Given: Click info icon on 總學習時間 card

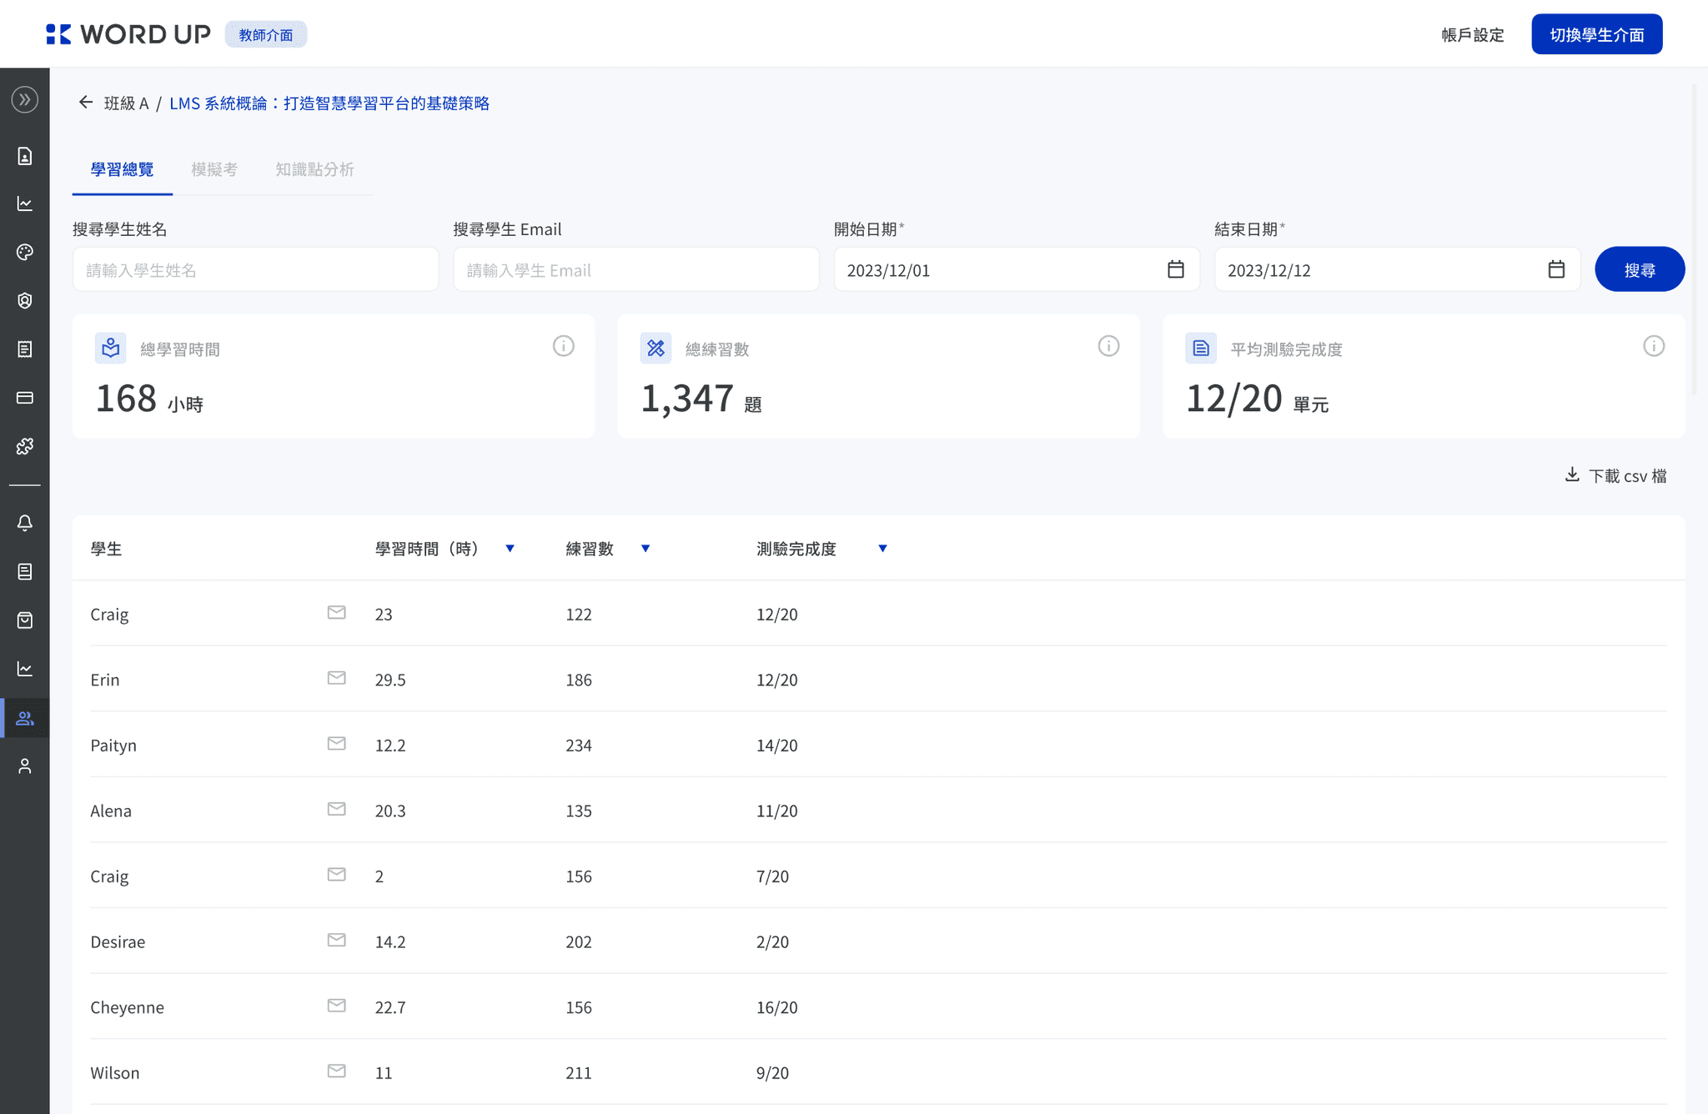Looking at the screenshot, I should pos(564,346).
